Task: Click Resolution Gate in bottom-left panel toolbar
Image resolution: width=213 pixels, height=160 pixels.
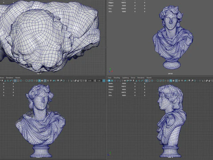Action: pos(21,81)
